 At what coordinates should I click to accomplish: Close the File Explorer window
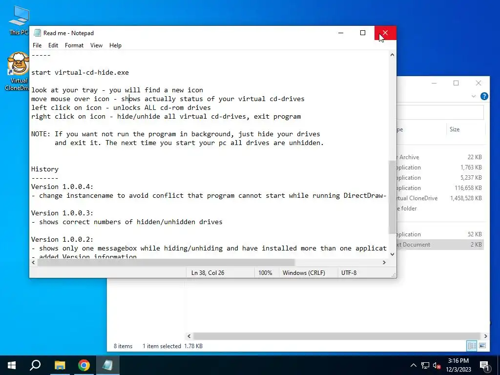click(479, 83)
